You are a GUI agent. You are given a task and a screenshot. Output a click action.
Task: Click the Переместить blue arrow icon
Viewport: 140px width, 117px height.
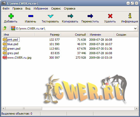pyautogui.click(x=90, y=16)
